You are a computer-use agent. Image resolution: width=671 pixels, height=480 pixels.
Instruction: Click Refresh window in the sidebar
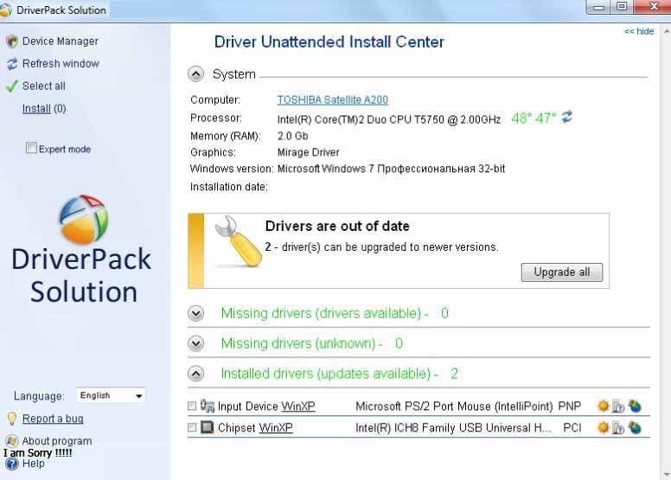[61, 63]
